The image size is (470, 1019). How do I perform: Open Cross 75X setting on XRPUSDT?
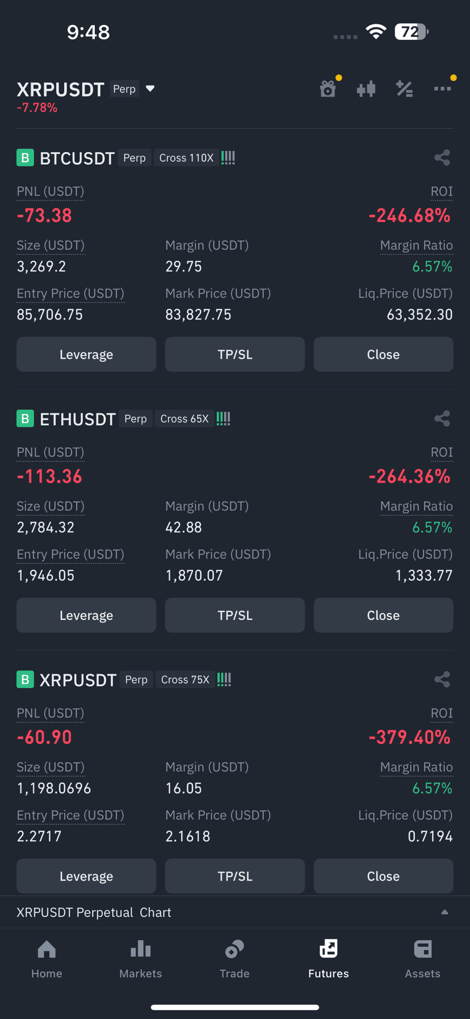coord(185,680)
